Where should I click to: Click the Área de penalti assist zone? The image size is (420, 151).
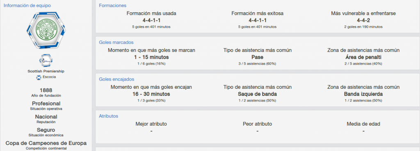(363, 57)
